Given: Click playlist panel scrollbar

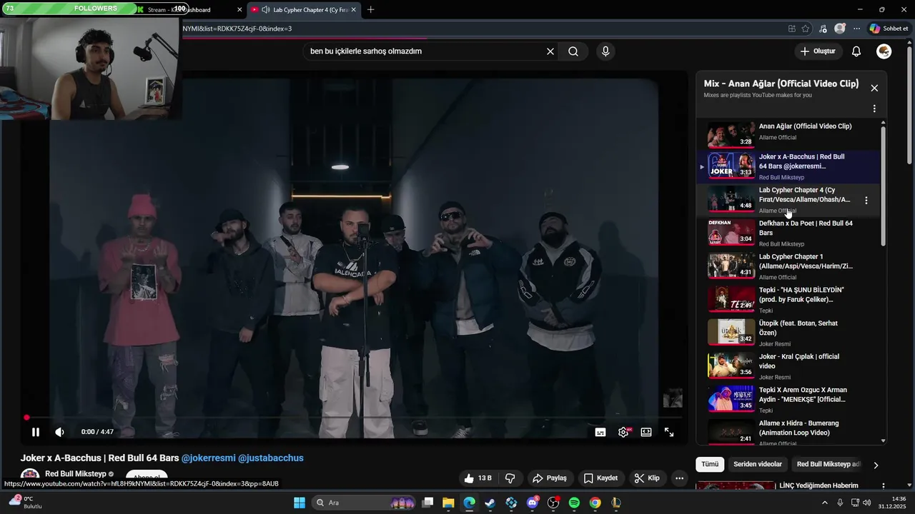Looking at the screenshot, I should click(x=884, y=187).
